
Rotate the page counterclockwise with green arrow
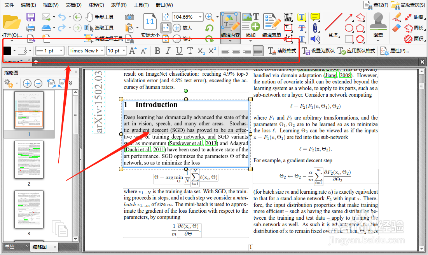pyautogui.click(x=210, y=28)
